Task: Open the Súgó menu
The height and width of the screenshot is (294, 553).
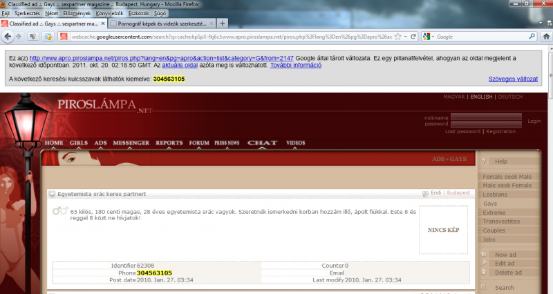Action: coord(160,13)
